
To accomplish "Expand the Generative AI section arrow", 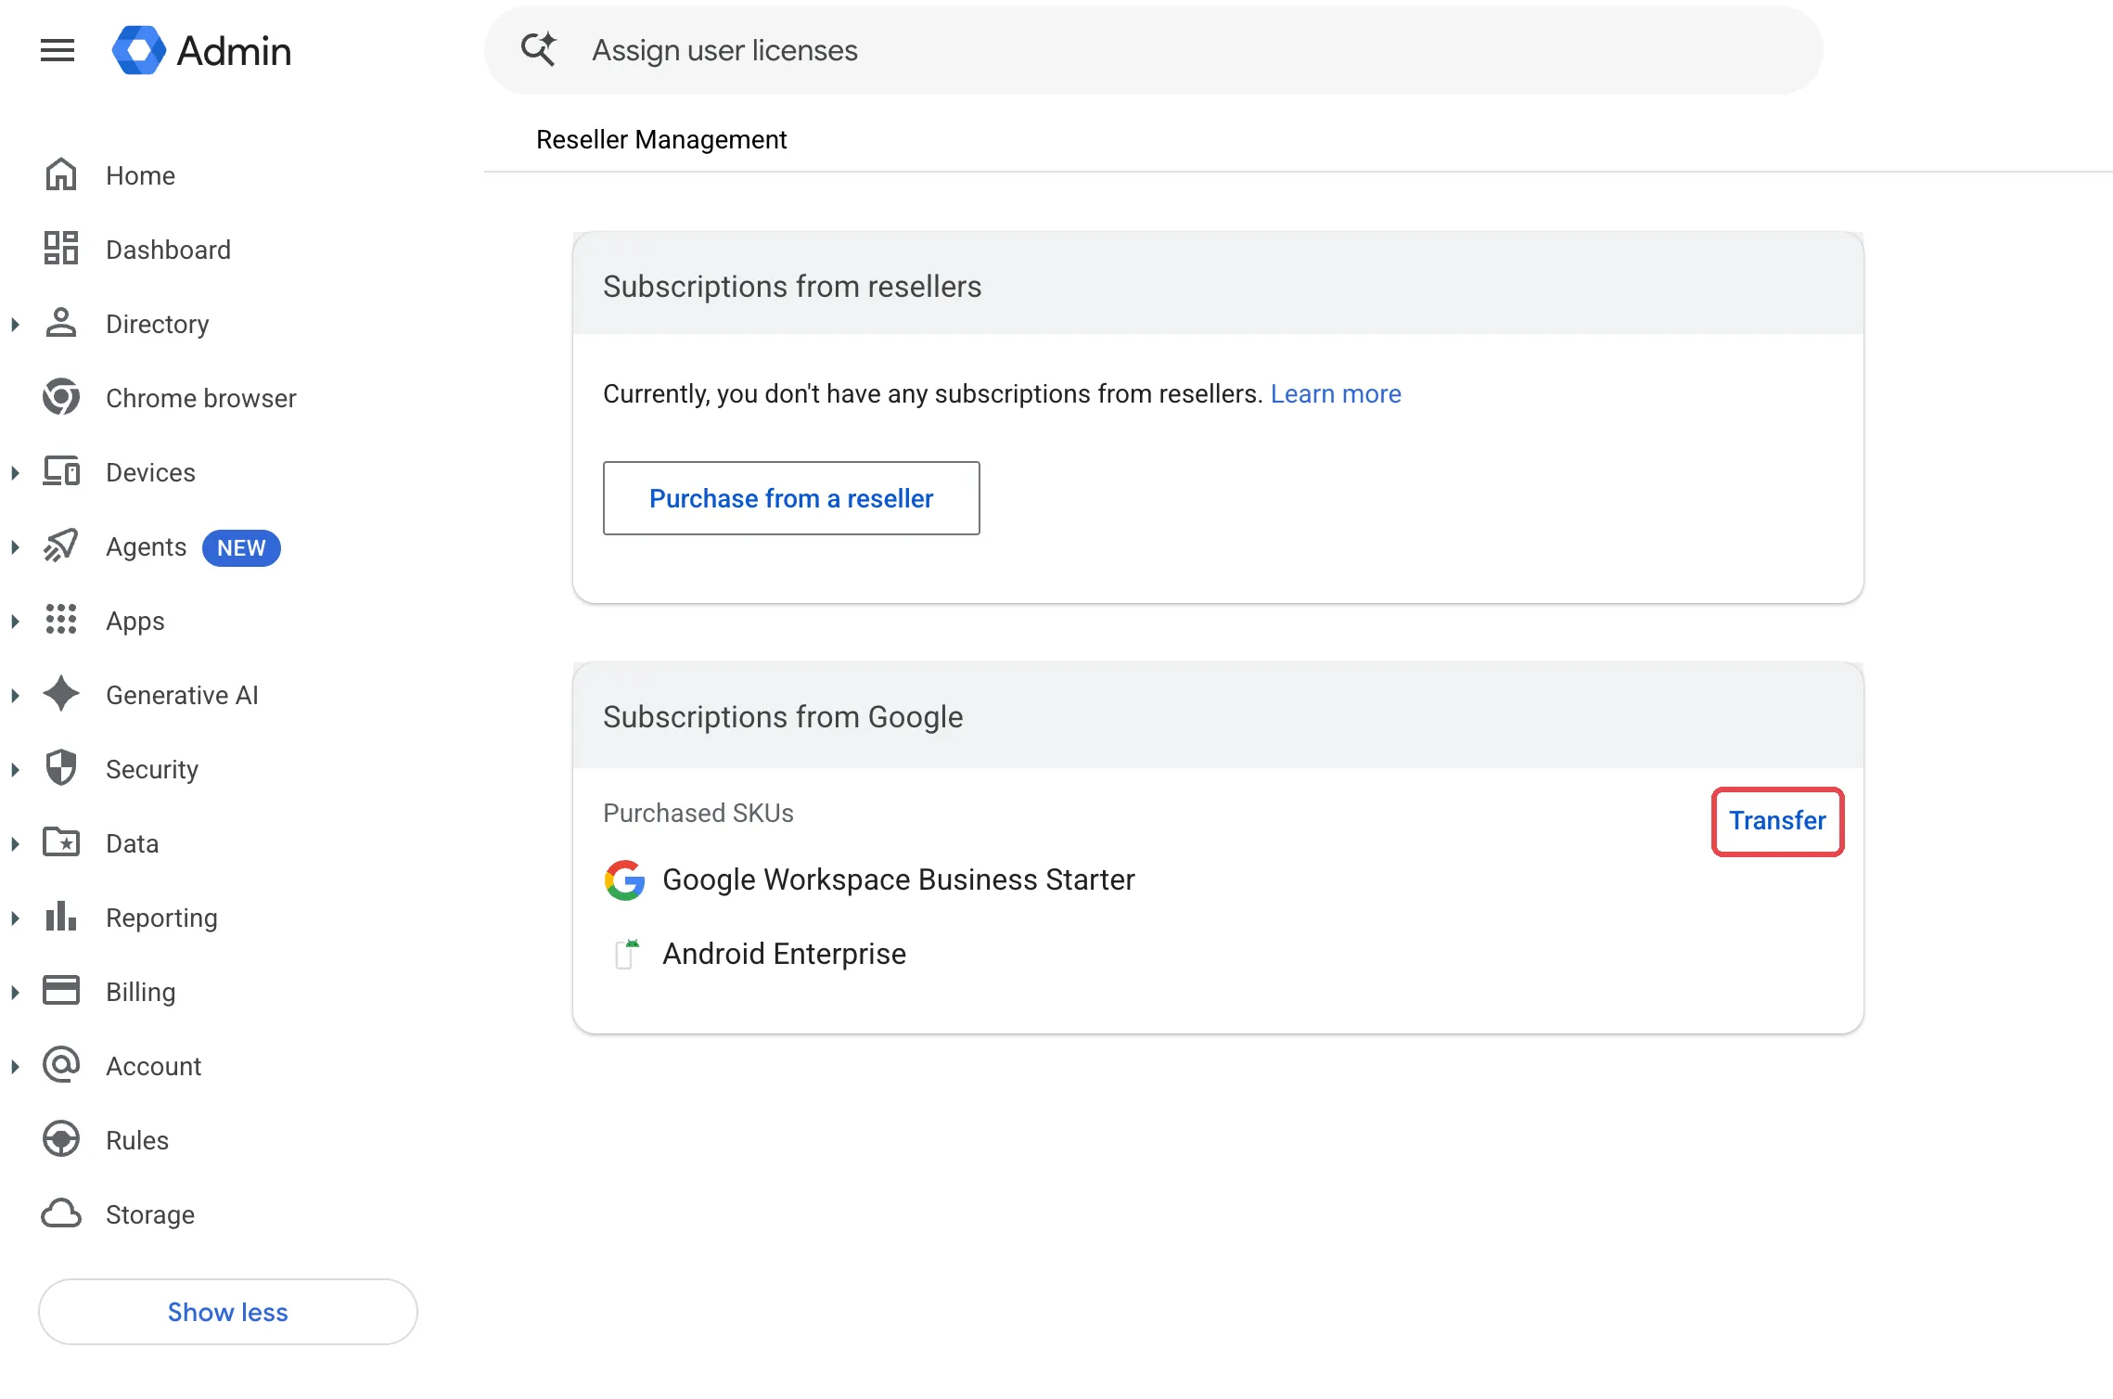I will click(x=15, y=695).
